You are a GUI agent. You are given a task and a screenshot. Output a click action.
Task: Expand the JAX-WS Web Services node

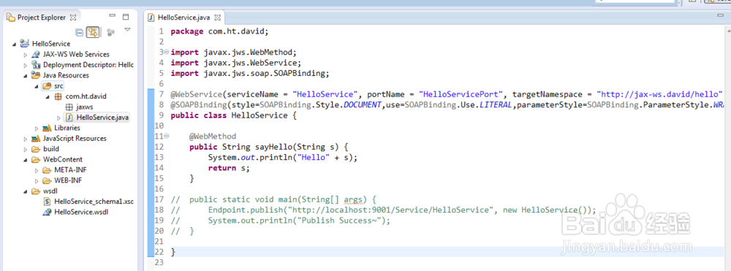(25, 55)
